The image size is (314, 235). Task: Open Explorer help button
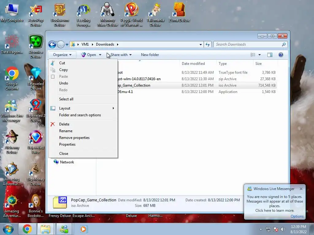point(281,55)
